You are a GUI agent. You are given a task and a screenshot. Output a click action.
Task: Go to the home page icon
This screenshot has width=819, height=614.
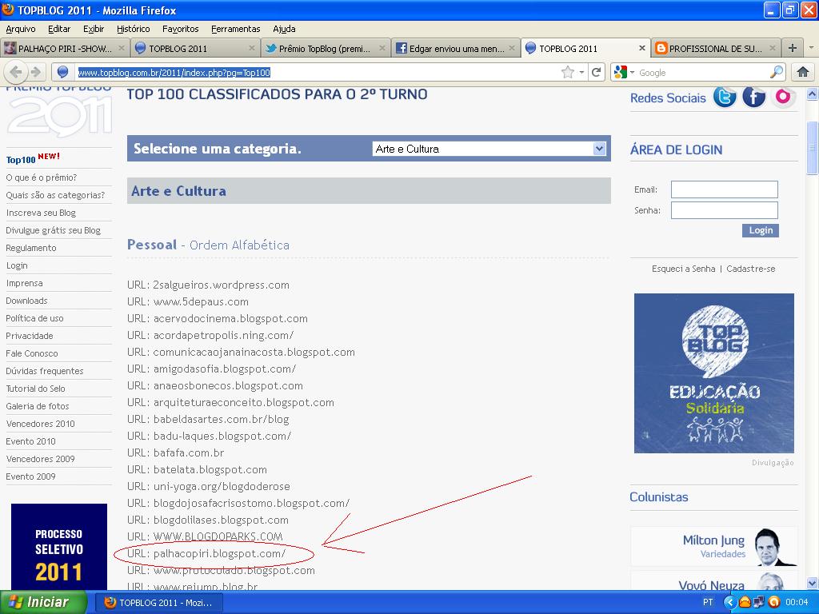click(803, 72)
